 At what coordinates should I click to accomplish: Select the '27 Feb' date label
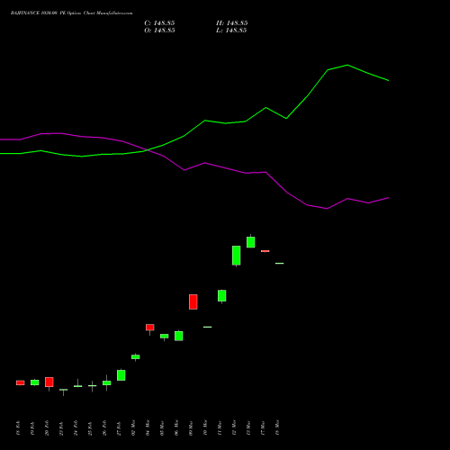pos(119,428)
